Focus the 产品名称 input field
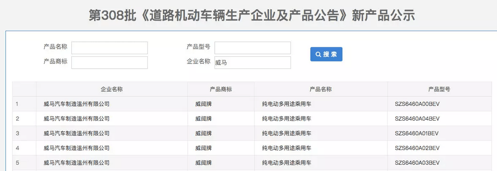This screenshot has height=171, width=497. pos(110,48)
